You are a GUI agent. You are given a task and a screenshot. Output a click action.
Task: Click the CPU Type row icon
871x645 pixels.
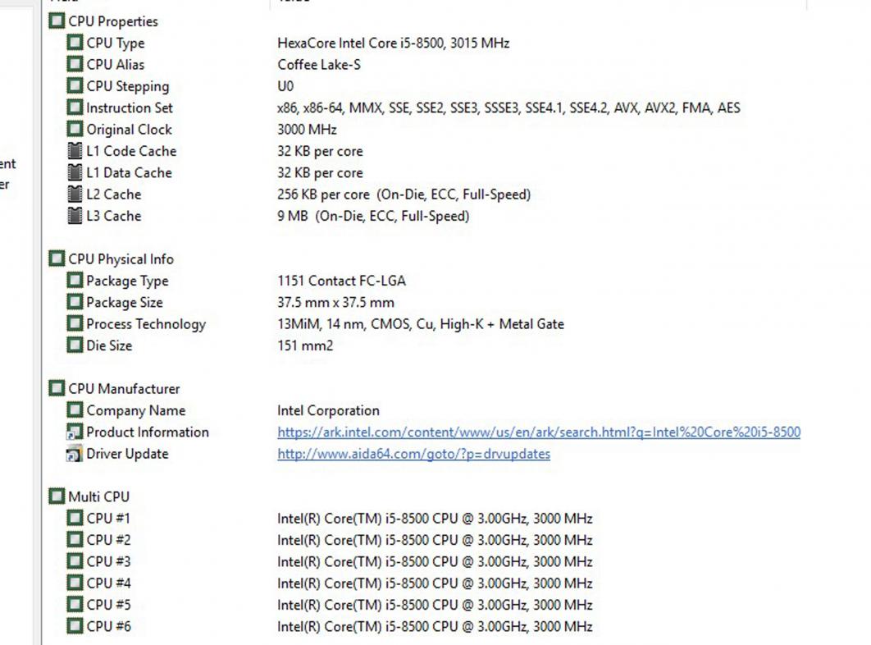75,42
